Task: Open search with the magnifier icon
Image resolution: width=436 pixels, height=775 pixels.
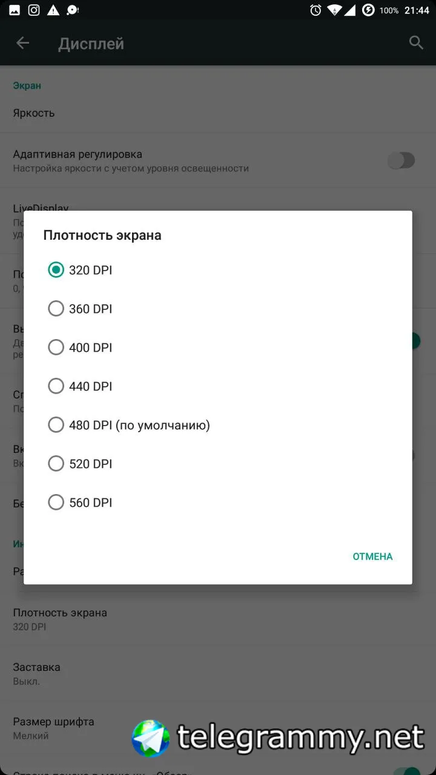Action: (x=415, y=42)
